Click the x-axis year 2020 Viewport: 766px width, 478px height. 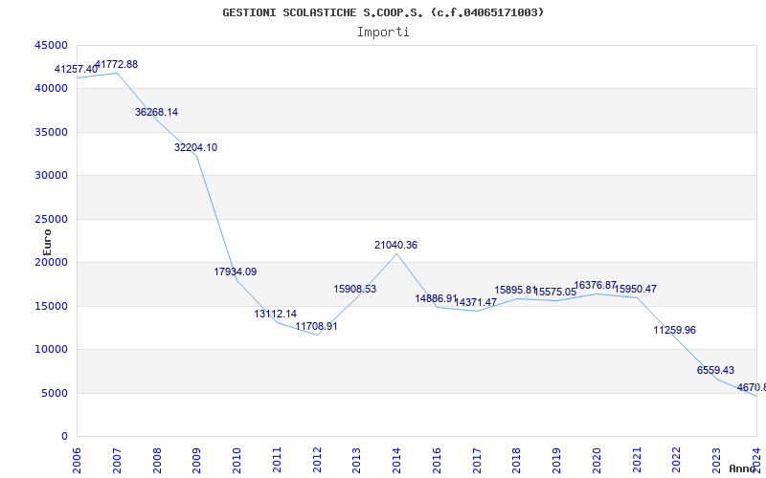pyautogui.click(x=597, y=460)
